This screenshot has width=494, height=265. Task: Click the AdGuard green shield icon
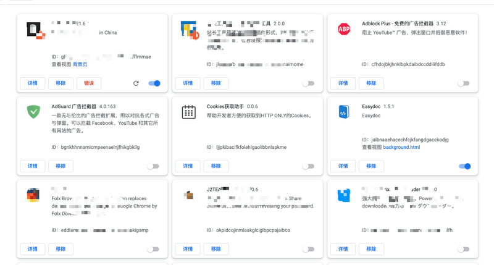(33, 112)
